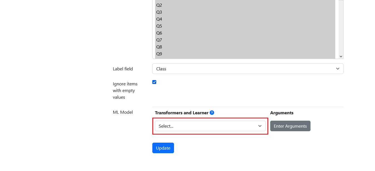Select Q4 in the field list
The image size is (375, 171).
pyautogui.click(x=245, y=19)
